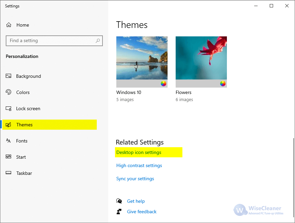Select the Windows 10 theme thumbnail
Viewport: 295px width, 223px height.
[142, 62]
